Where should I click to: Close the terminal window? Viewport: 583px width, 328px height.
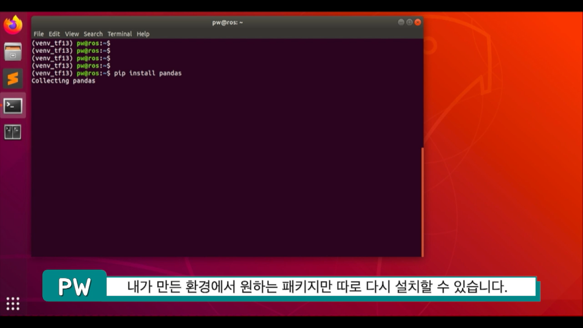tap(417, 22)
